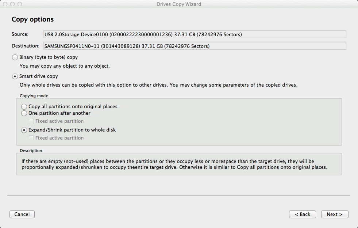
Task: Select Expand/Shrink partition to whole disk
Action: [24, 130]
